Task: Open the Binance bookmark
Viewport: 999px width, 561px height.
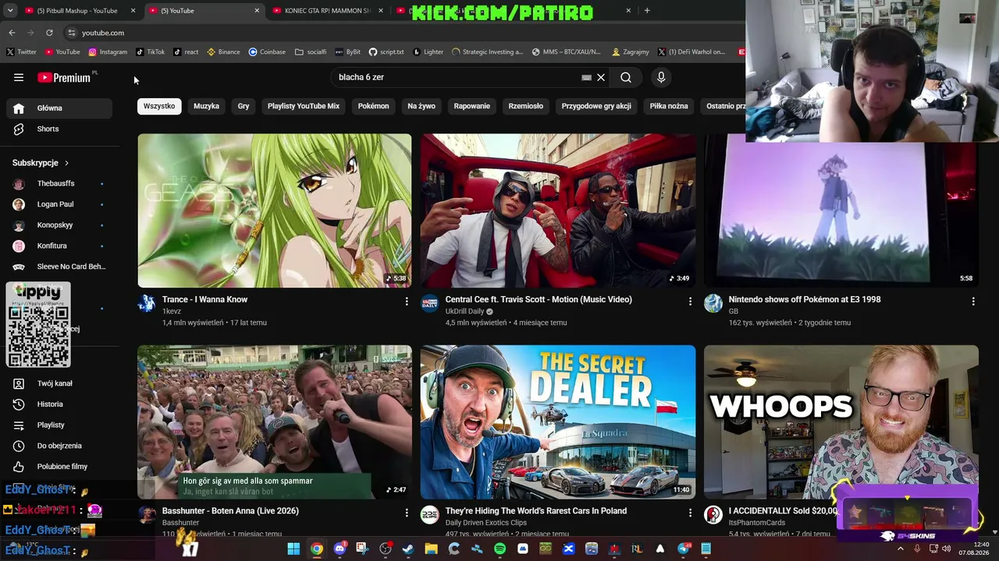Action: coord(223,52)
